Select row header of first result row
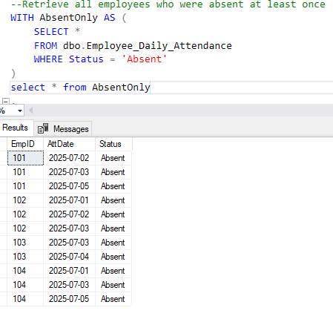The width and height of the screenshot is (333, 319). click(4, 158)
